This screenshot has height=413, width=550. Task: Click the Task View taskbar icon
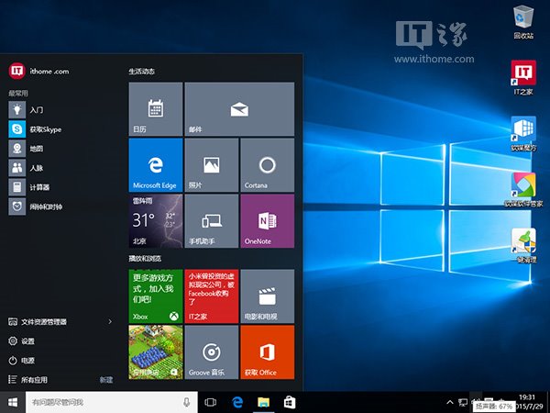[x=211, y=402]
